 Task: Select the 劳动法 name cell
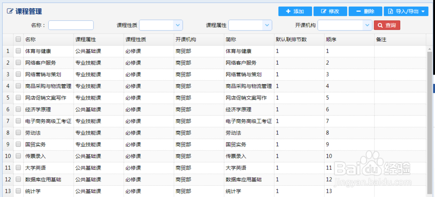pyautogui.click(x=49, y=133)
